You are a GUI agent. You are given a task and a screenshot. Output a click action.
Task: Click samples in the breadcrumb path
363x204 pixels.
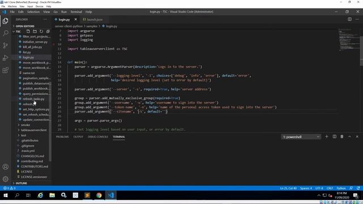92,26
